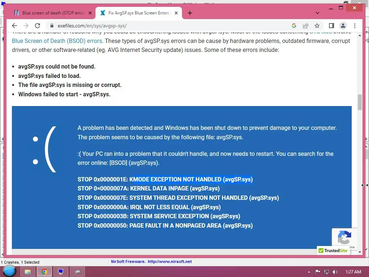
Task: Show hidden tray icons arrow
Action: coord(309,272)
